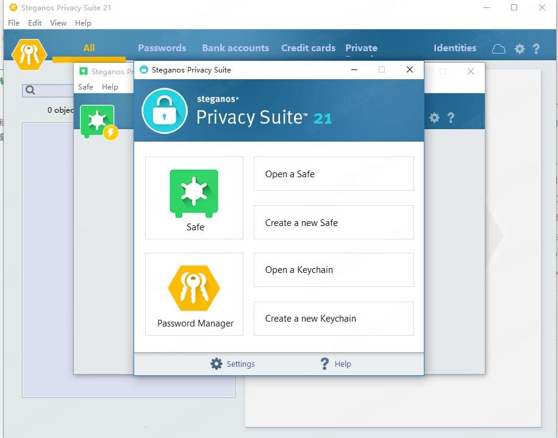Click the green Safe icon tile
This screenshot has width=558, height=438.
point(194,197)
